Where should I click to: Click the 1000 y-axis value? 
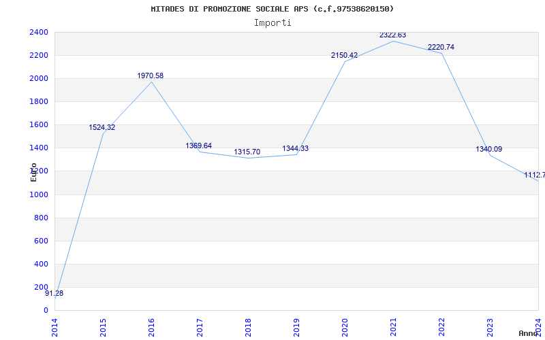pyautogui.click(x=39, y=195)
